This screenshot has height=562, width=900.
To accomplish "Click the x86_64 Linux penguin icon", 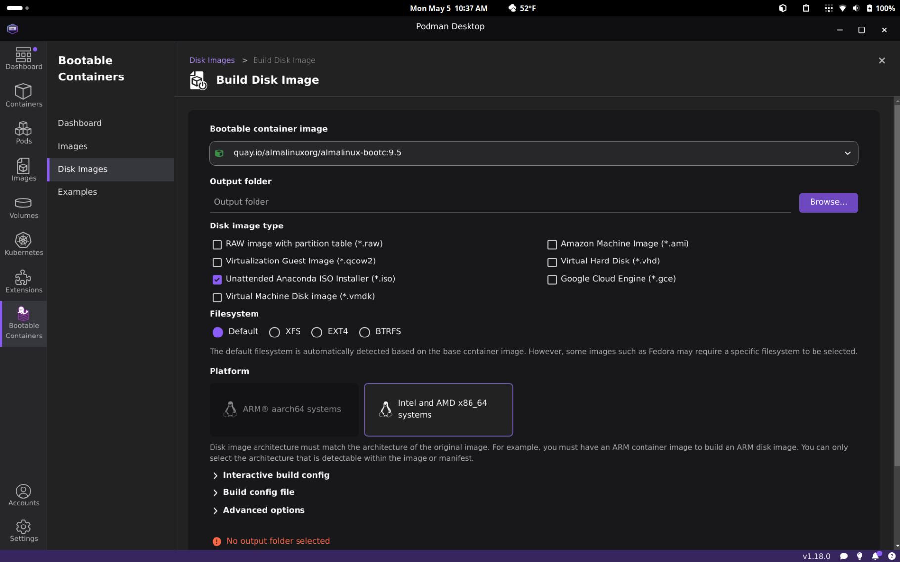I will click(386, 409).
